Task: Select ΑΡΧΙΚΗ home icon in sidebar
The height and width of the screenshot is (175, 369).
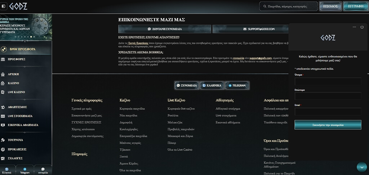Action: tap(3, 74)
